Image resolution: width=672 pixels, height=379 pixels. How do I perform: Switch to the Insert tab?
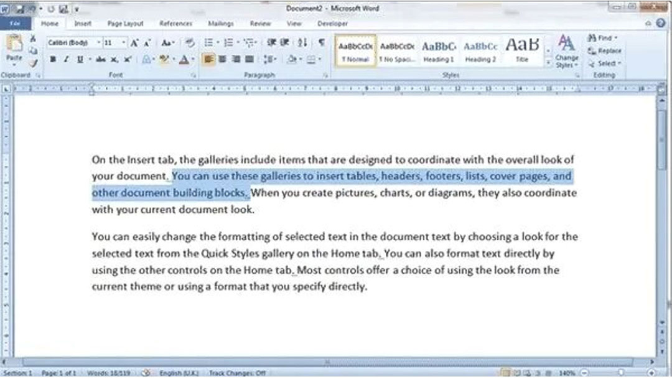tap(83, 24)
